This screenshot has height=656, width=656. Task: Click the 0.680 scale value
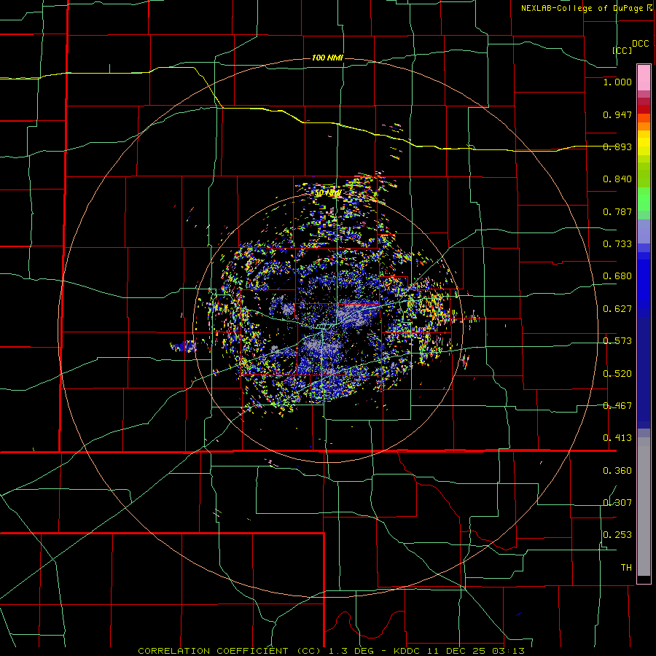click(617, 276)
